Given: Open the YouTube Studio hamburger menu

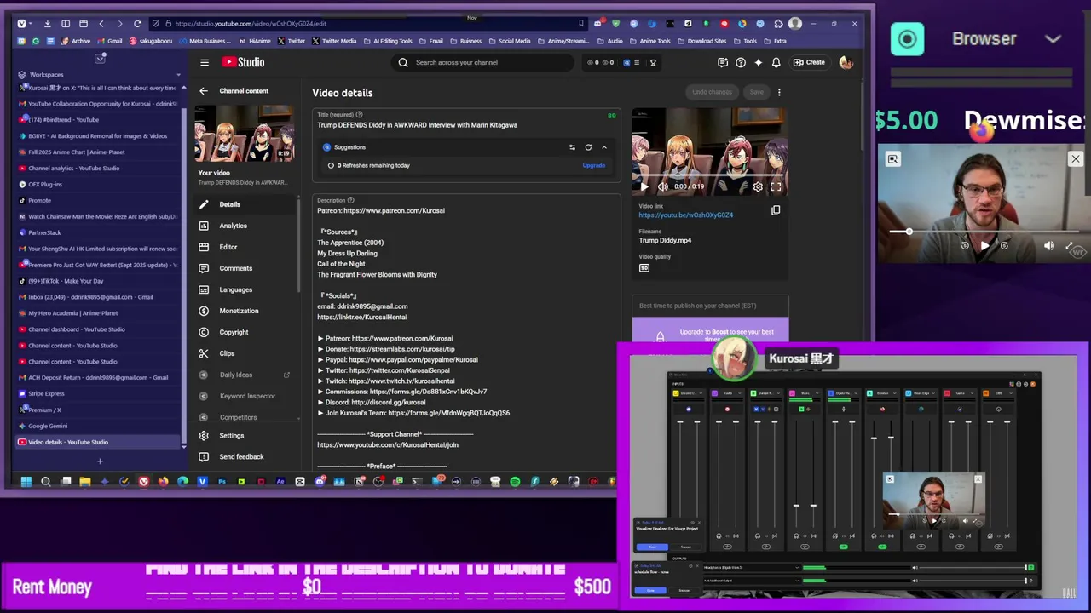Looking at the screenshot, I should (205, 62).
